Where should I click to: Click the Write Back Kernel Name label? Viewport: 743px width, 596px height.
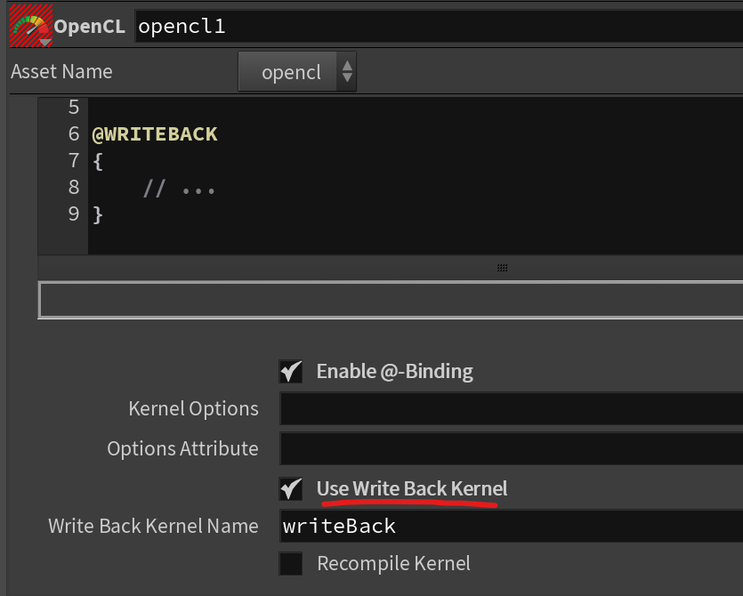(153, 526)
